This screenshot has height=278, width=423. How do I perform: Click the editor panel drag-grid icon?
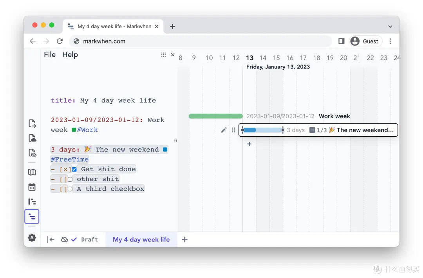(163, 55)
